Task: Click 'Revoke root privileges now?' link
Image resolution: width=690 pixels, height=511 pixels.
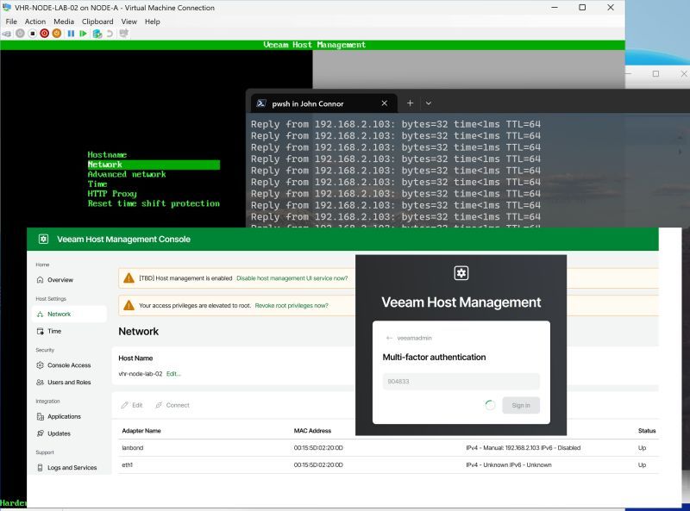Action: pyautogui.click(x=292, y=306)
